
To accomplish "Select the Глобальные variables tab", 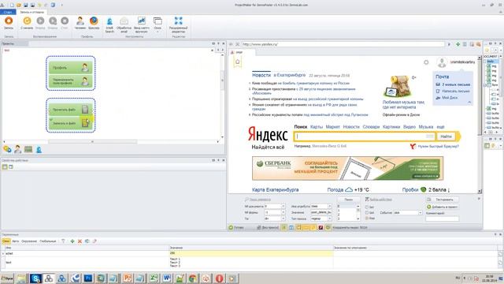I will (48, 241).
